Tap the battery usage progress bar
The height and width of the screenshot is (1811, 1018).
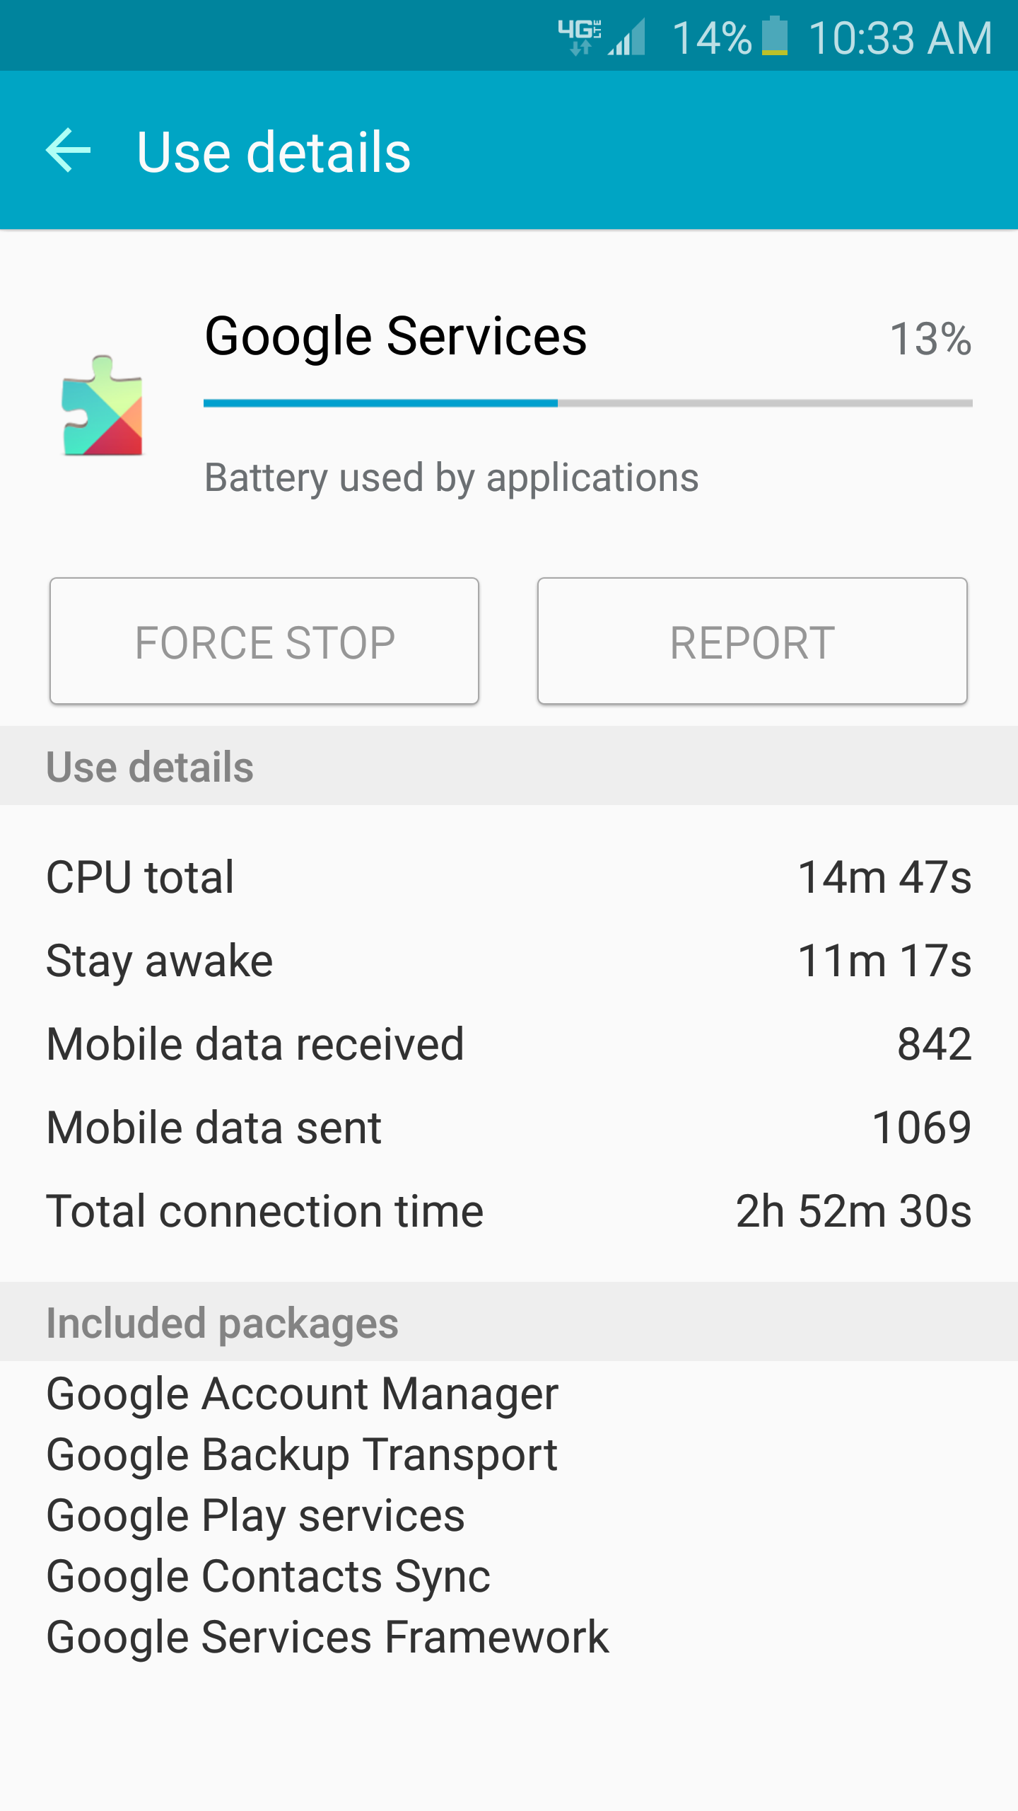(587, 403)
